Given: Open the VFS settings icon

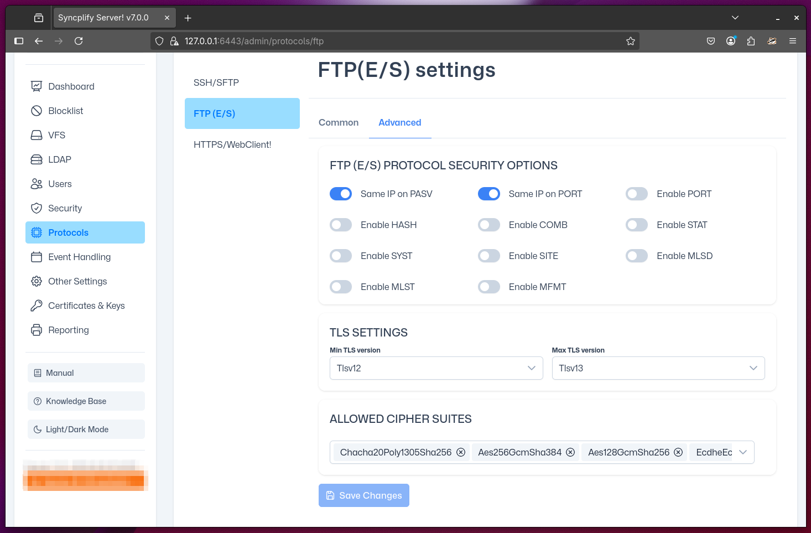Looking at the screenshot, I should [x=37, y=135].
